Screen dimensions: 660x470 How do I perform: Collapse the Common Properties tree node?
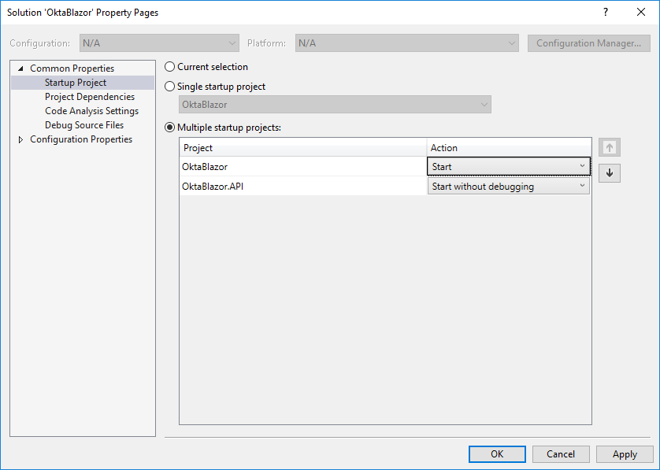pos(20,68)
